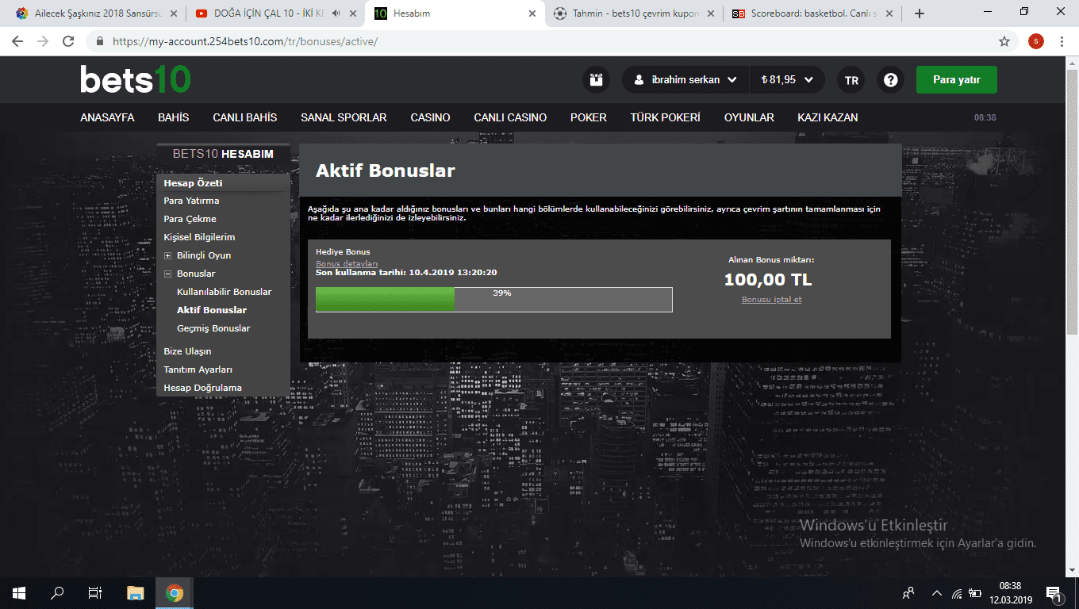Image resolution: width=1079 pixels, height=609 pixels.
Task: Collapse the Bonuslar section
Action: click(x=167, y=274)
